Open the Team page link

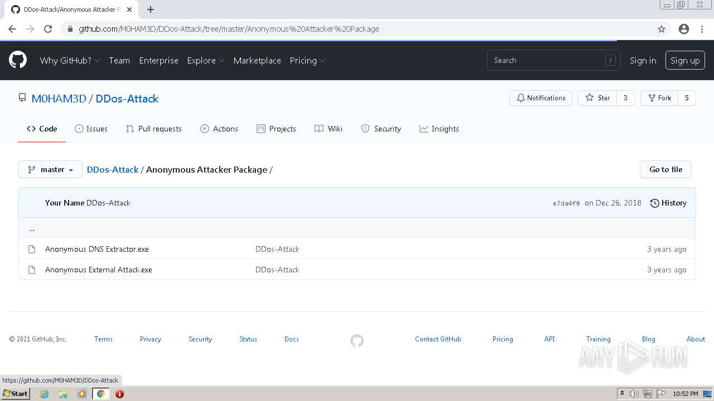point(119,60)
